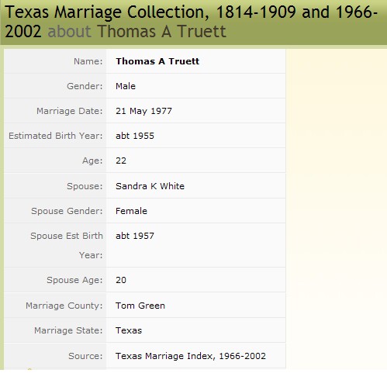Select the Marriage State value Texas

point(129,330)
